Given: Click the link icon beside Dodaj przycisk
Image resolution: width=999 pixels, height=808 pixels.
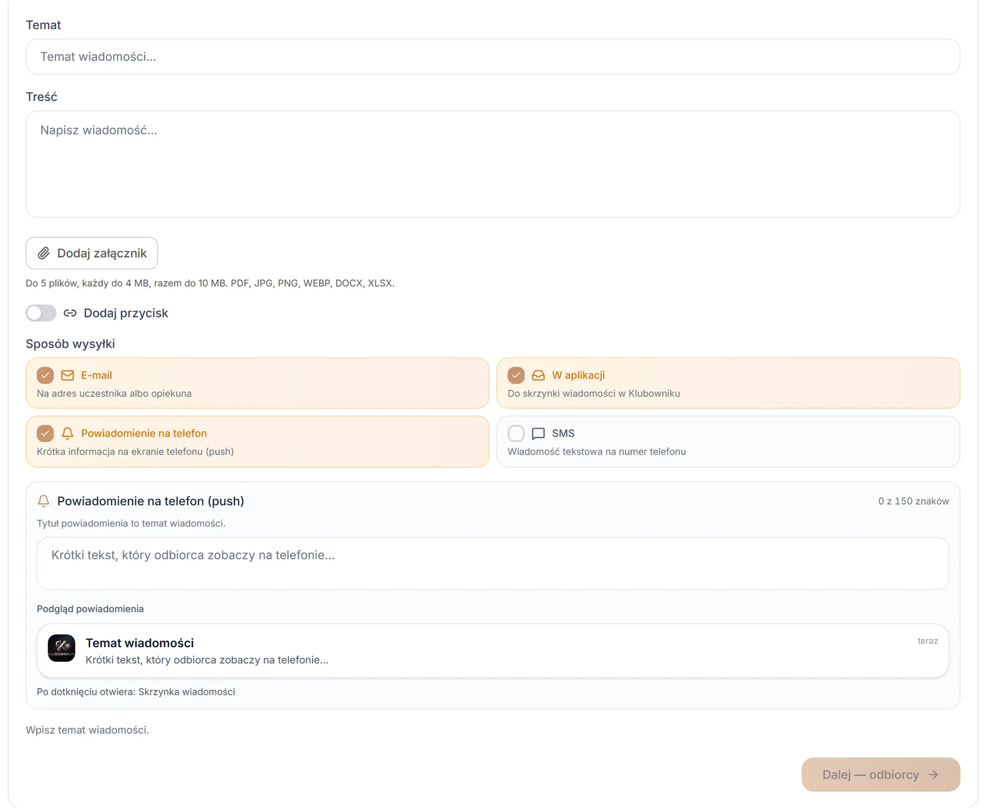Looking at the screenshot, I should coord(70,313).
